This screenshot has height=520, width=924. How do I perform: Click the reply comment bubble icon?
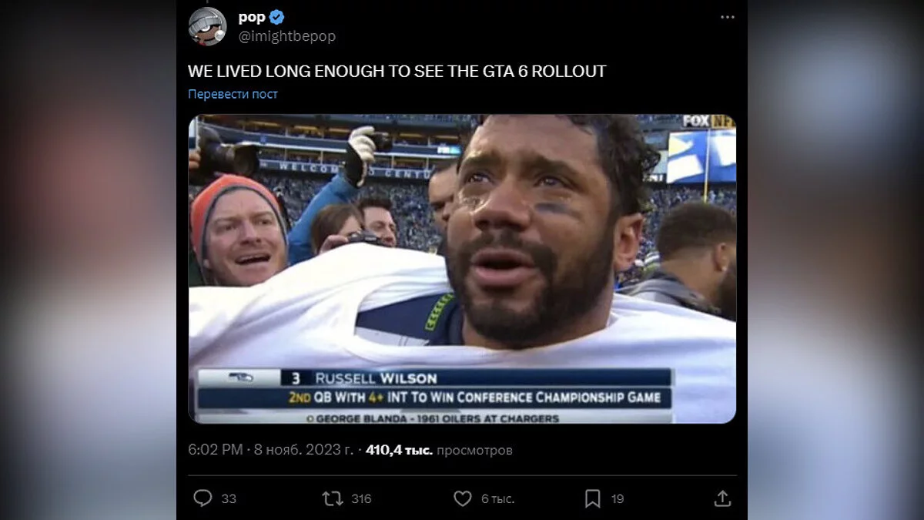[x=203, y=498]
